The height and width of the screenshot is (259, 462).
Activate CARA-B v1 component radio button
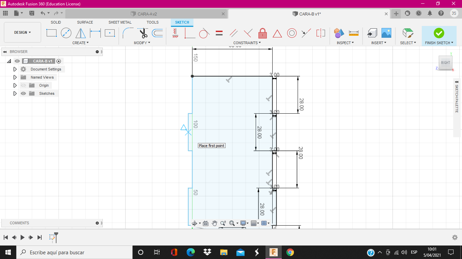point(59,61)
